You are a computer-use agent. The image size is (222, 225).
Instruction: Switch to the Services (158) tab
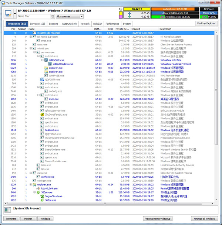coord(37,24)
